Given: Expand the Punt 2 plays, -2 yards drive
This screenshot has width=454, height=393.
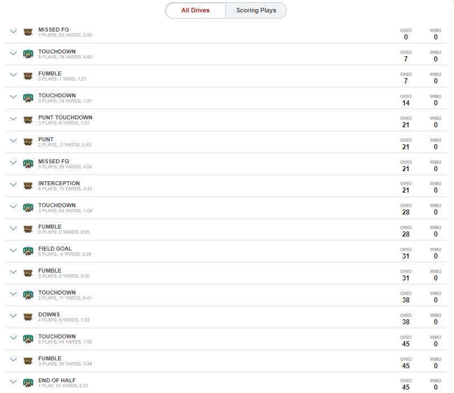Looking at the screenshot, I should [x=14, y=141].
